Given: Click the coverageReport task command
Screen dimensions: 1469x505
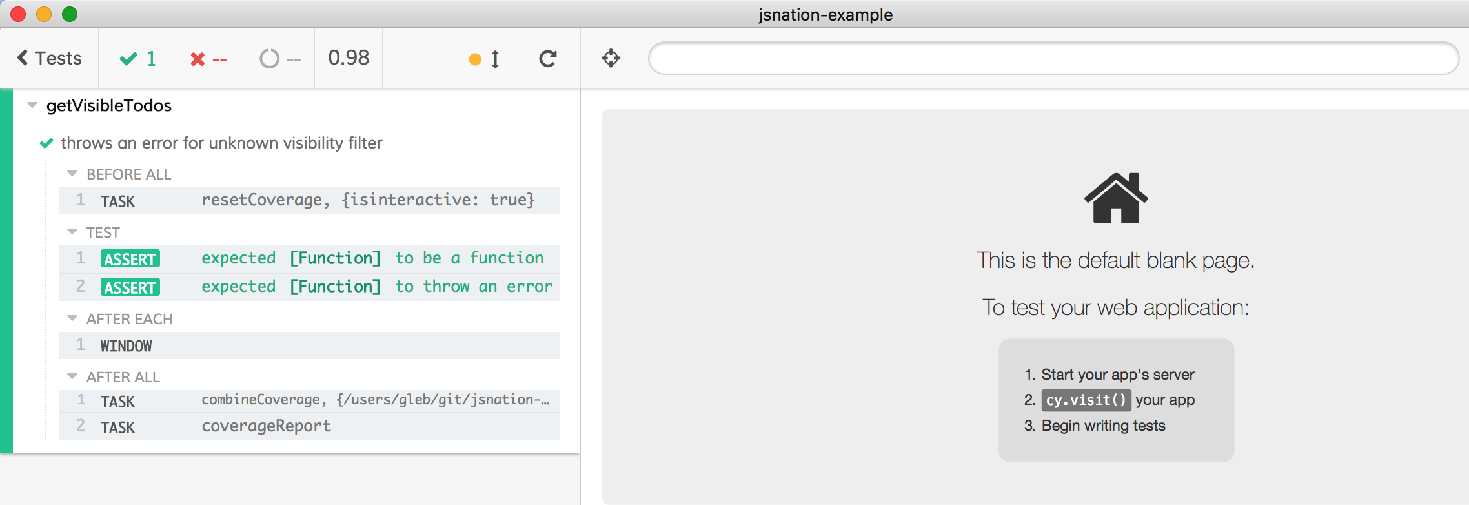Looking at the screenshot, I should click(x=310, y=427).
